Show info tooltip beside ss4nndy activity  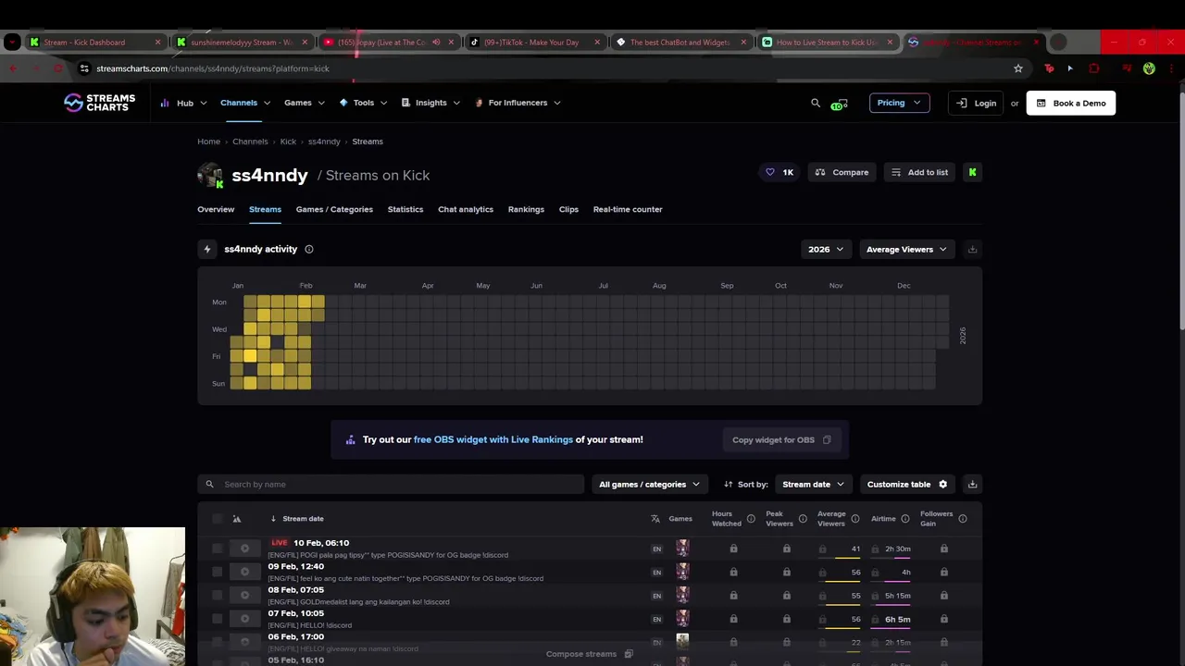(309, 249)
